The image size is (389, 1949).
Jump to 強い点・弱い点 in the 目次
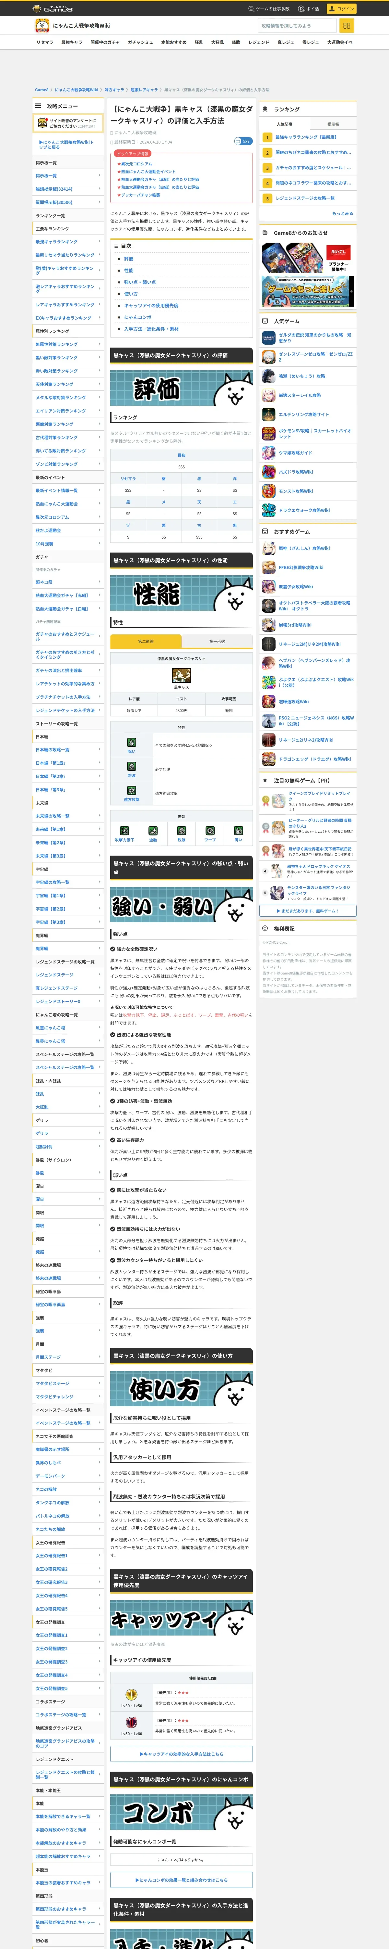[x=140, y=282]
